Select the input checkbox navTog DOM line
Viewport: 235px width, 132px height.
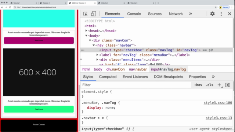(x=156, y=50)
